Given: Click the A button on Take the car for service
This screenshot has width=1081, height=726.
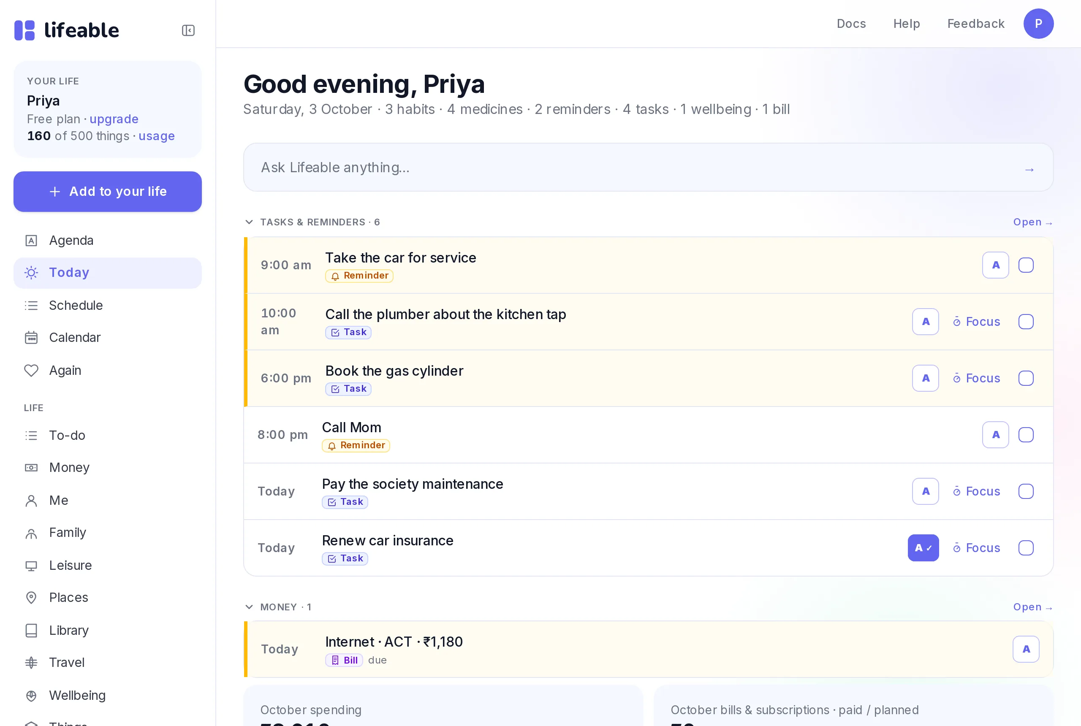Looking at the screenshot, I should click(x=995, y=265).
